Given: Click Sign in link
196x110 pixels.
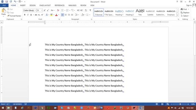Looking at the screenshot, I should pos(189,5).
